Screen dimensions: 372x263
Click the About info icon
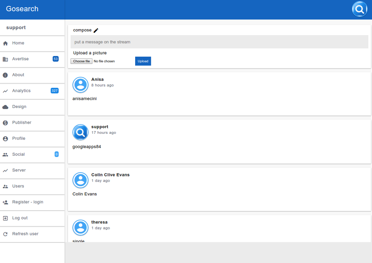point(5,75)
